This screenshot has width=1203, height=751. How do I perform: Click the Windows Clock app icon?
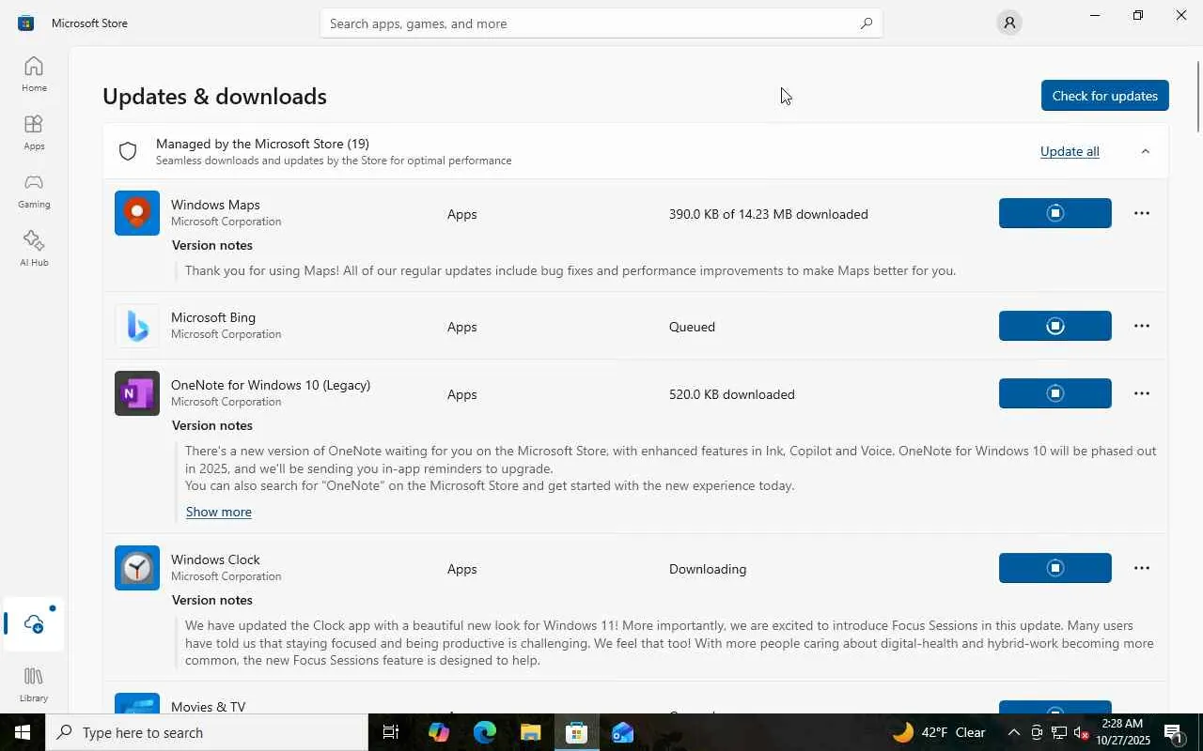pos(137,568)
